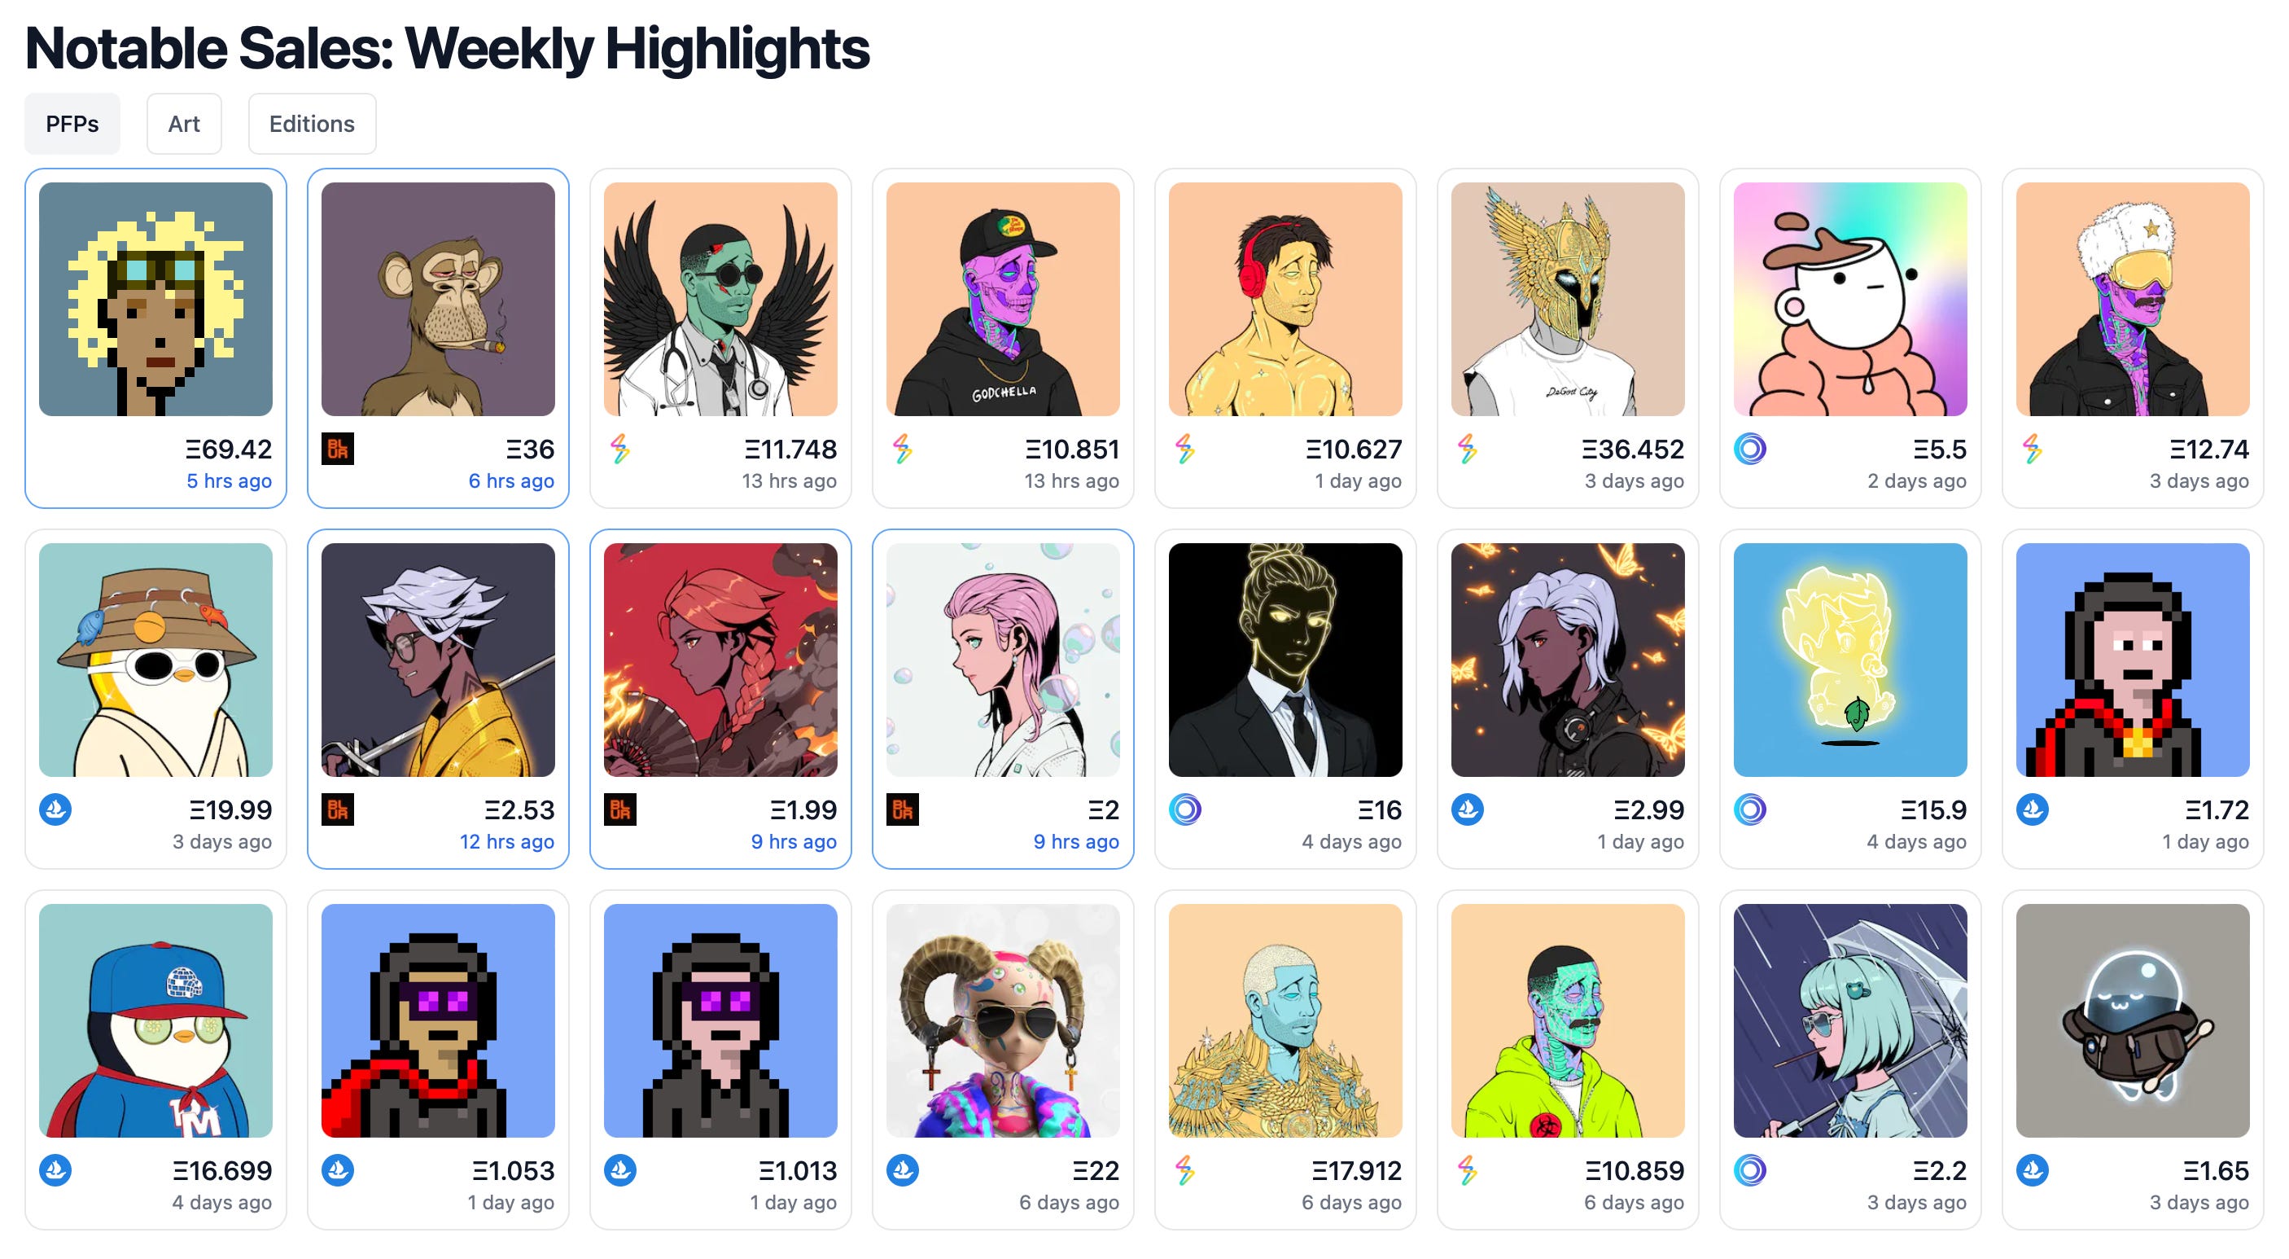Switch to the Editions tab
Viewport: 2289px width, 1259px height.
(x=312, y=124)
